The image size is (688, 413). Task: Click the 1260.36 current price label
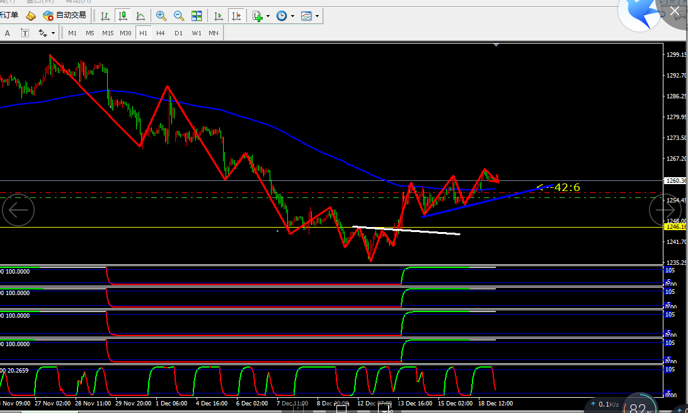click(x=675, y=180)
